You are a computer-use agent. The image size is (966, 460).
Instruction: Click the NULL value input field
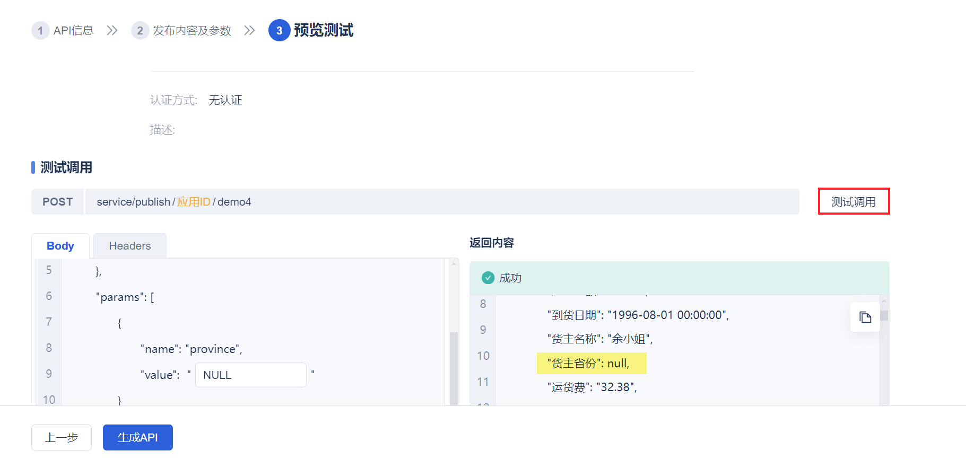tap(251, 375)
